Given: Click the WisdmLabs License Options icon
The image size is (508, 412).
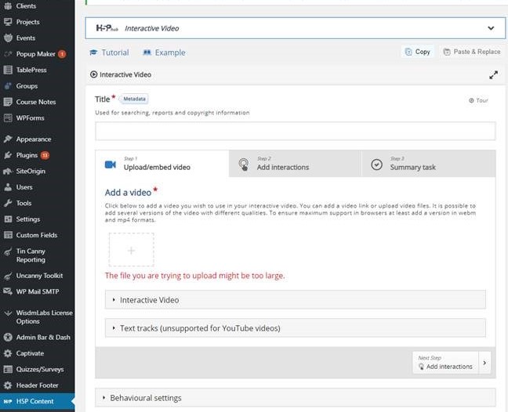Looking at the screenshot, I should (x=8, y=313).
